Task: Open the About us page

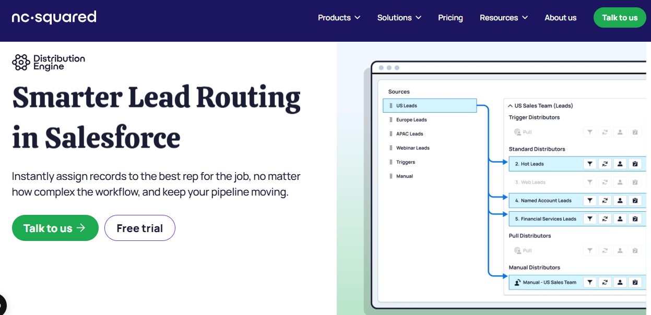Action: point(561,18)
